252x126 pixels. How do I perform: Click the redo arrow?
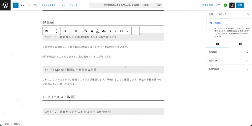coord(29,5)
